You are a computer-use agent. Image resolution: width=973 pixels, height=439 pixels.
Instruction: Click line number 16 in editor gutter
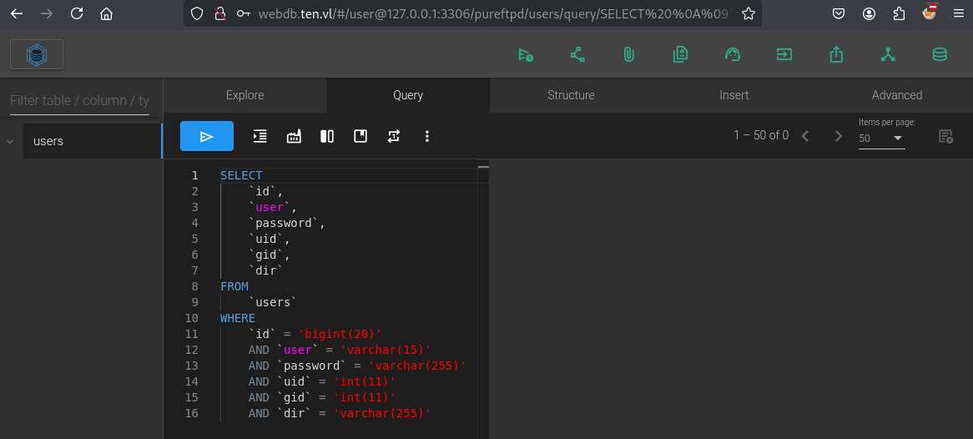click(x=192, y=413)
